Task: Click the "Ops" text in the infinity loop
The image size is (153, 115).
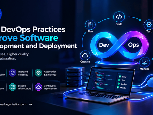Action: tap(133, 45)
